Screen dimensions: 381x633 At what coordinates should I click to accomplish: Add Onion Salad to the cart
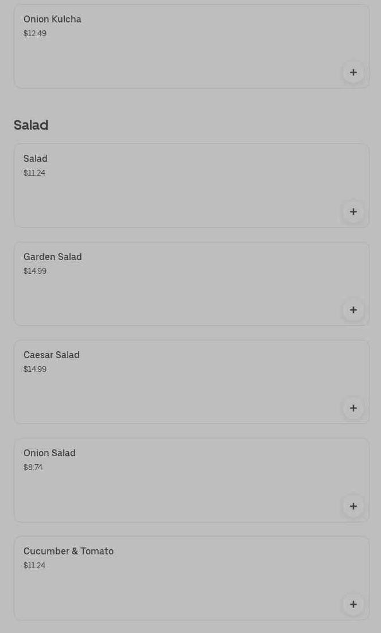coord(353,506)
